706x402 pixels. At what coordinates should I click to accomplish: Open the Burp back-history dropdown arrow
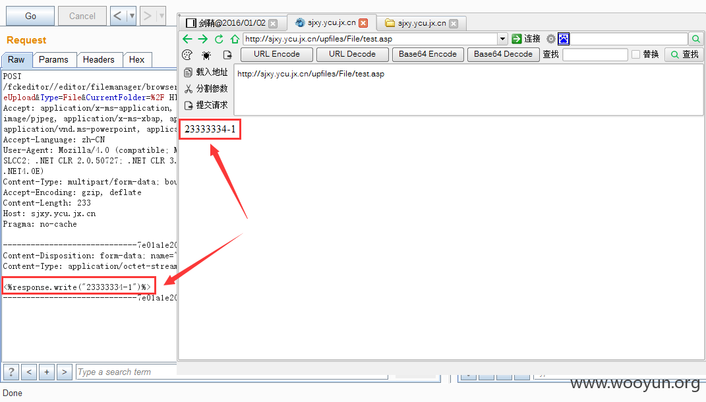pyautogui.click(x=132, y=16)
